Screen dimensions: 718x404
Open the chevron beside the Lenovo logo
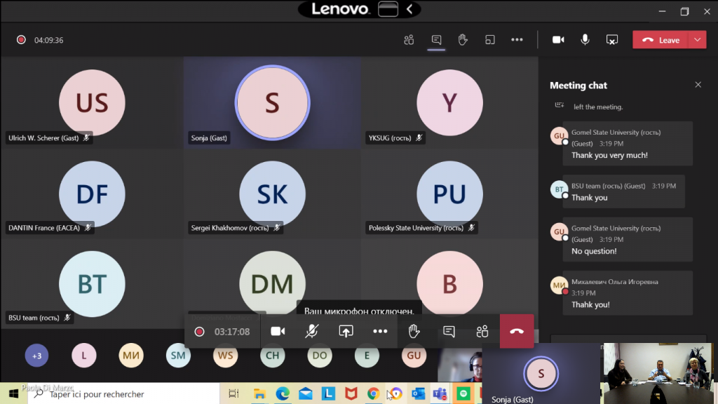(x=410, y=9)
